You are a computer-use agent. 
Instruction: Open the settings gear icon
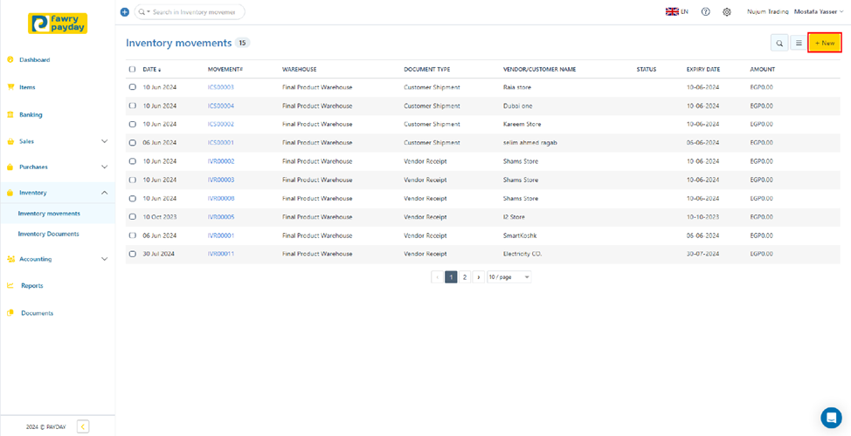(x=727, y=12)
